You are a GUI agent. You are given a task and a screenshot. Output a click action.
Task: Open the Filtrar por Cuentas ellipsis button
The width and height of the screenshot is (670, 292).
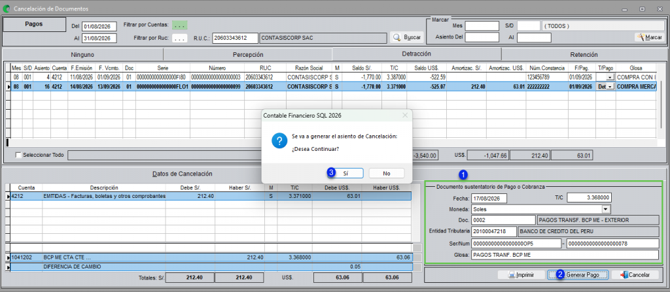pyautogui.click(x=180, y=25)
